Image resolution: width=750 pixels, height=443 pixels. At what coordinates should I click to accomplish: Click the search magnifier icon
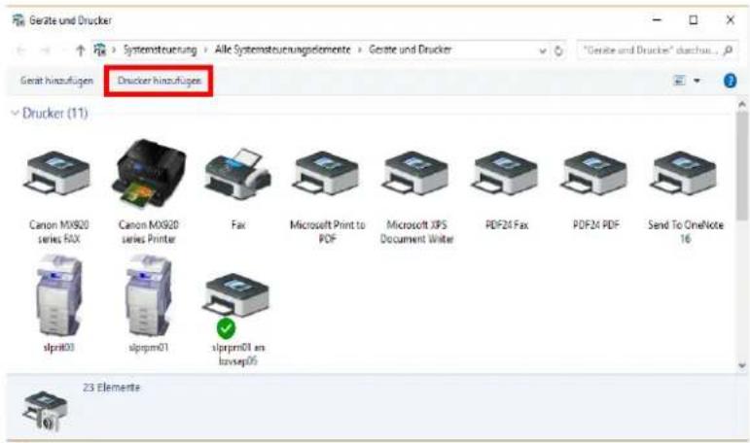click(x=728, y=51)
